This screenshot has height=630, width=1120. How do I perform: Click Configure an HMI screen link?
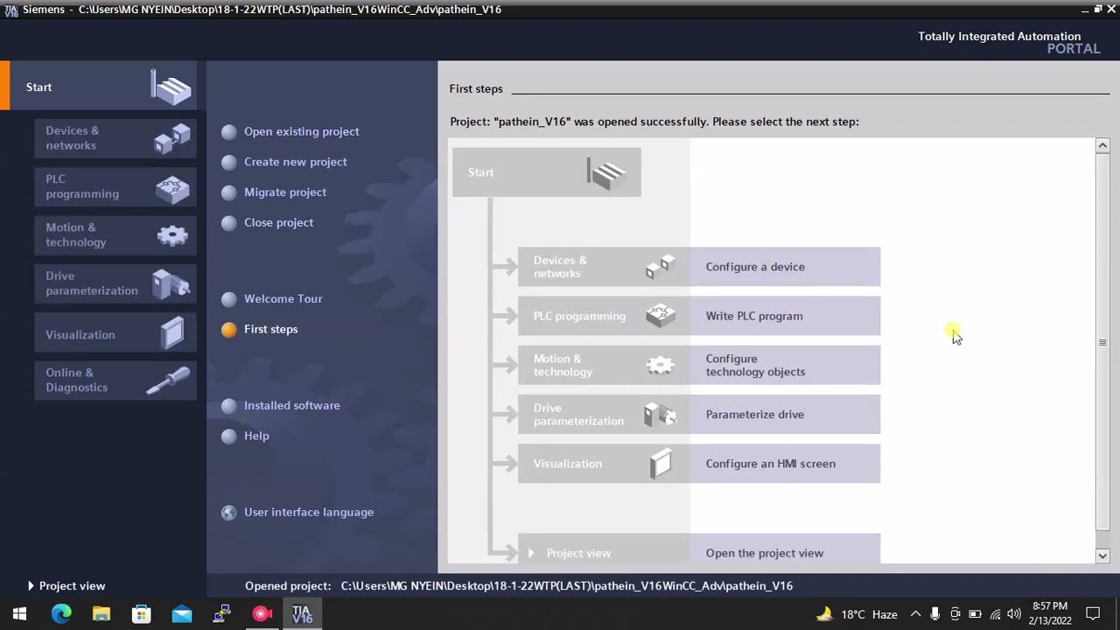(770, 464)
